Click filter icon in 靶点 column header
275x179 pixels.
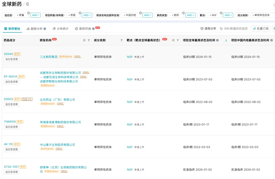point(178,40)
